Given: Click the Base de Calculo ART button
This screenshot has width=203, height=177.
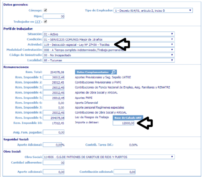Looking at the screenshot, I should [x=124, y=118].
